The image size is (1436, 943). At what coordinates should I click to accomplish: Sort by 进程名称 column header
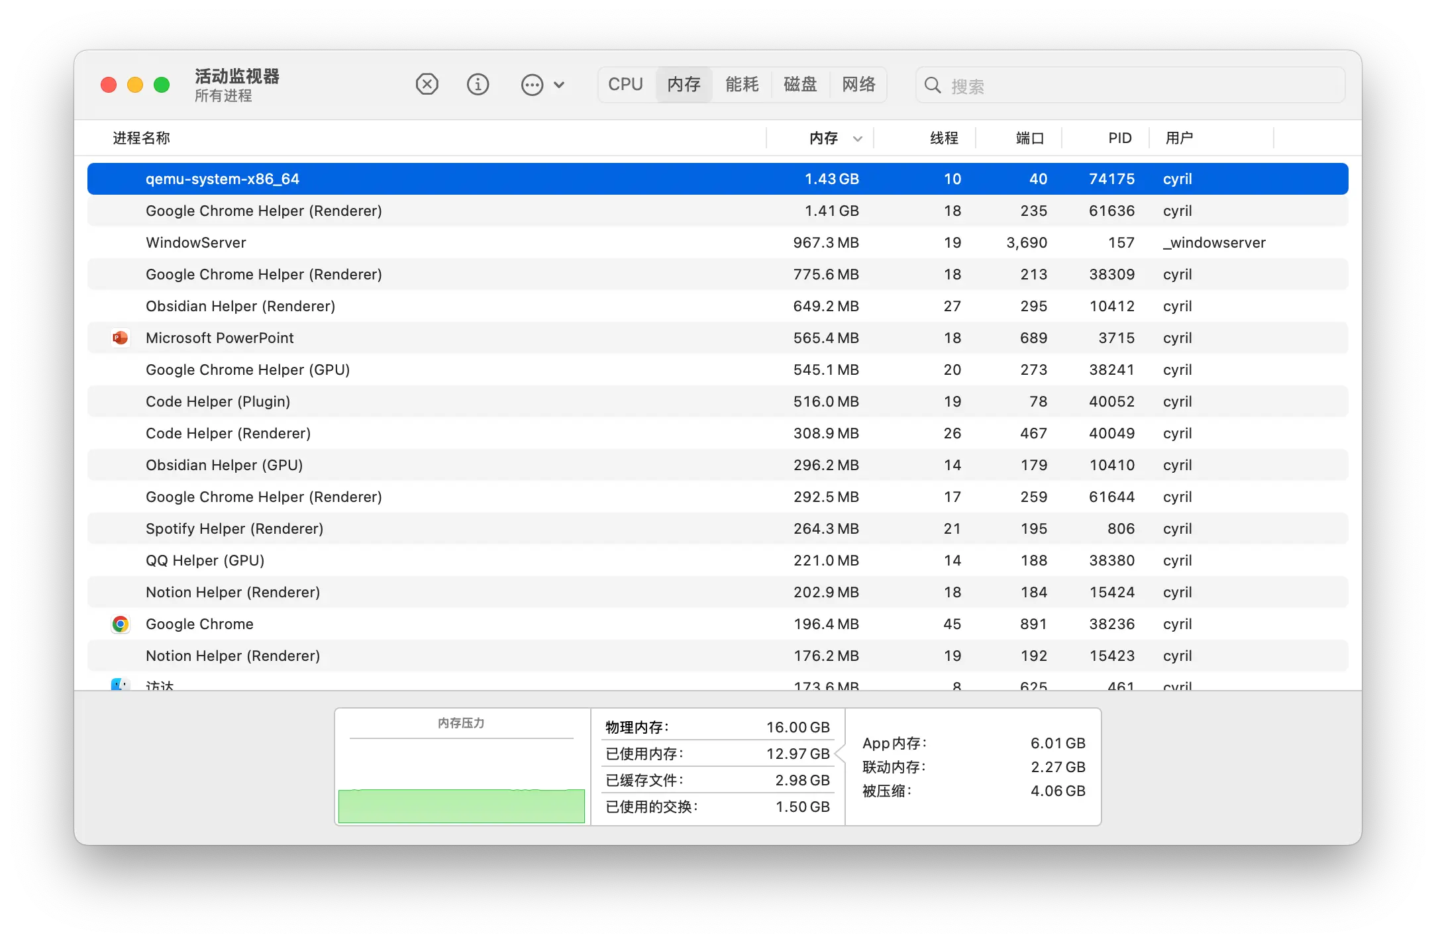coord(142,138)
